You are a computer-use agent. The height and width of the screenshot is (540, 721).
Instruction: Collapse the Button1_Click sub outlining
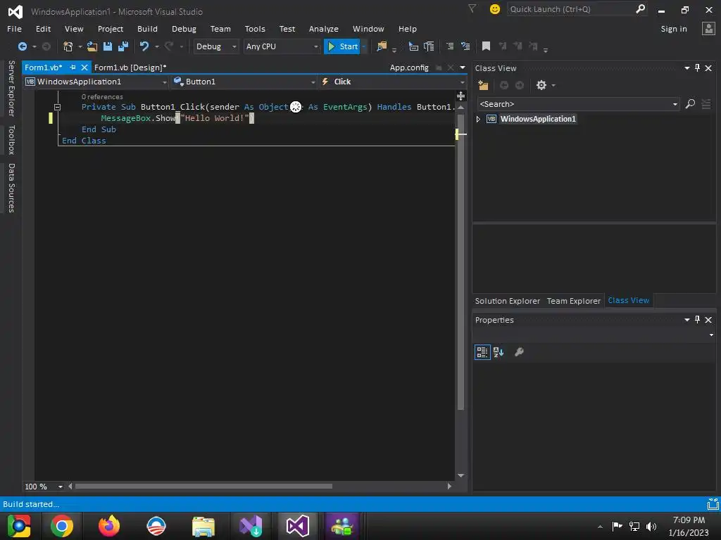pyautogui.click(x=58, y=107)
